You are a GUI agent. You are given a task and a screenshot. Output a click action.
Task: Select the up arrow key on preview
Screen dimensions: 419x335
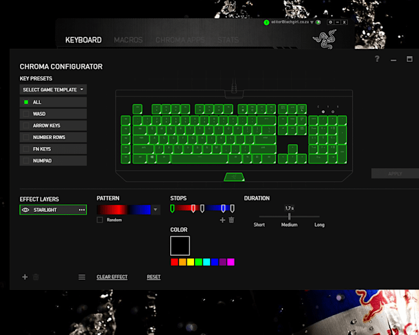pyautogui.click(x=293, y=149)
